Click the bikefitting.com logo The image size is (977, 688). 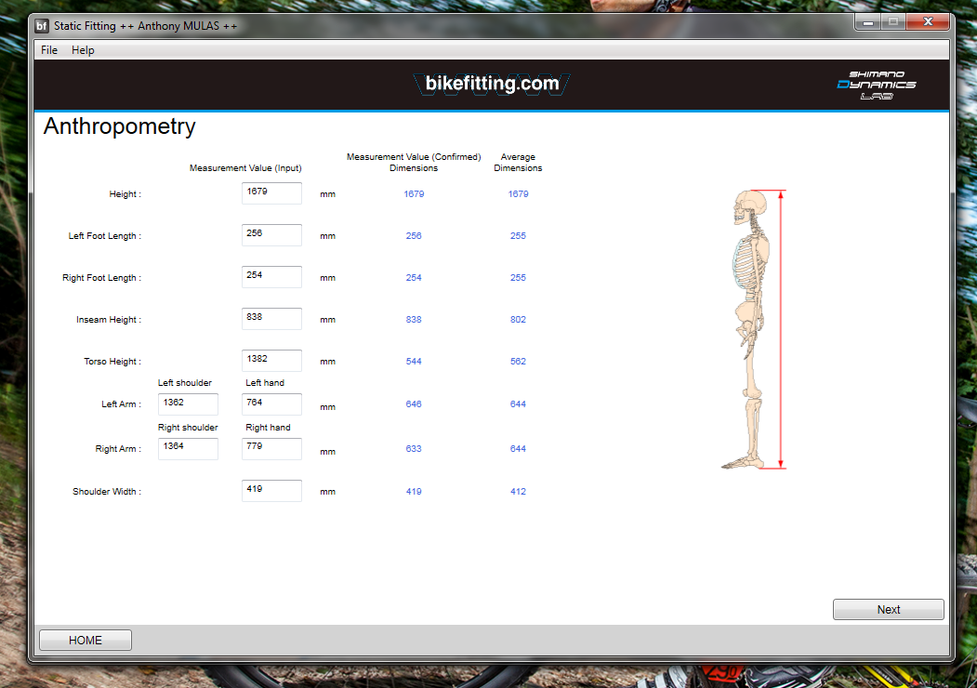(x=492, y=84)
